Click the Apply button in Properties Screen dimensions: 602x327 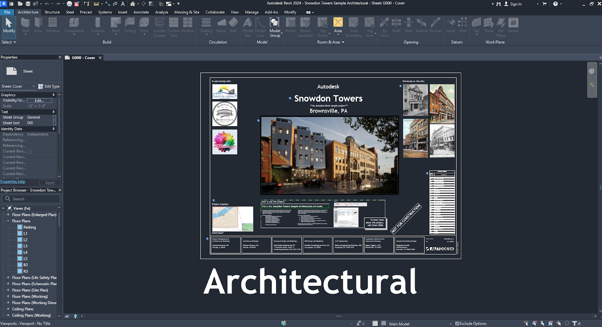[x=50, y=183]
